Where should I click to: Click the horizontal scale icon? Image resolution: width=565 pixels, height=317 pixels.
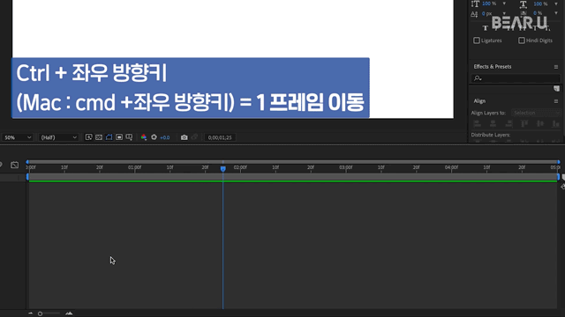(524, 4)
